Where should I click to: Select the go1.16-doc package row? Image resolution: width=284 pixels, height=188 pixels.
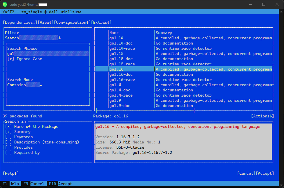[x=184, y=74]
